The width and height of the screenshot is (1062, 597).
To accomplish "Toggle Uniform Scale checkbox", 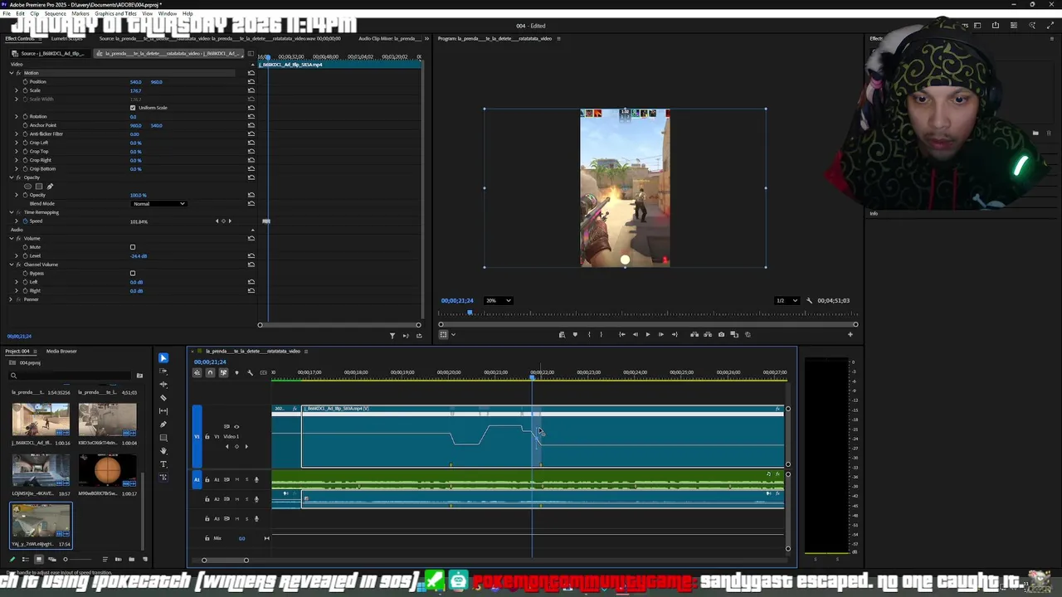I will (133, 108).
